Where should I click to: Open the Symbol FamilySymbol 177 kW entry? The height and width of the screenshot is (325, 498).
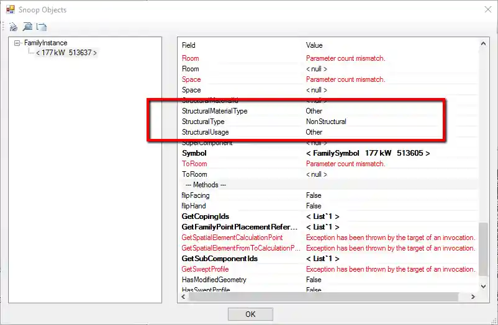coord(368,153)
